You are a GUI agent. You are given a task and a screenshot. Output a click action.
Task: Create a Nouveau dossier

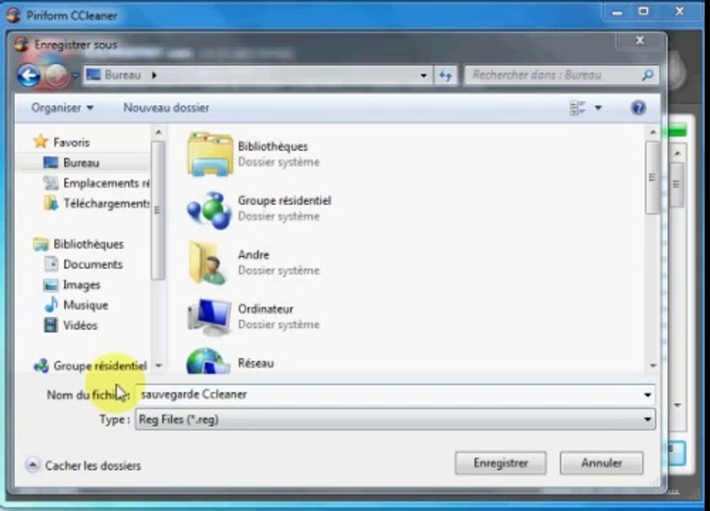click(166, 108)
